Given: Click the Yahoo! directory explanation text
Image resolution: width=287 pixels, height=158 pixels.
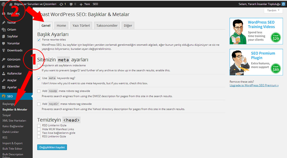Looking at the screenshot, I should coord(113,109).
